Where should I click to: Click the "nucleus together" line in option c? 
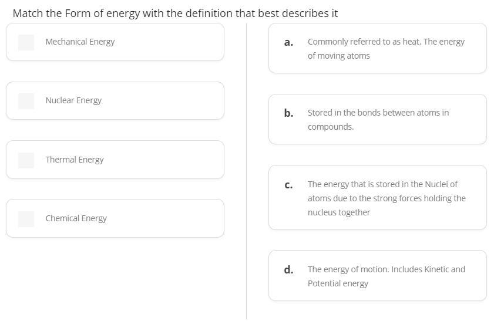point(339,212)
